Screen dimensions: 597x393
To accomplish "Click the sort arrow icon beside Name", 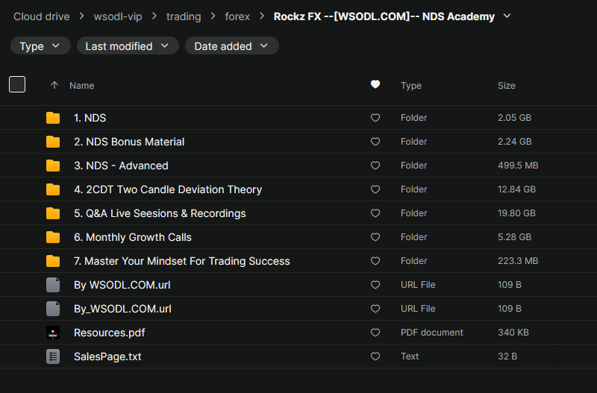I will (54, 86).
